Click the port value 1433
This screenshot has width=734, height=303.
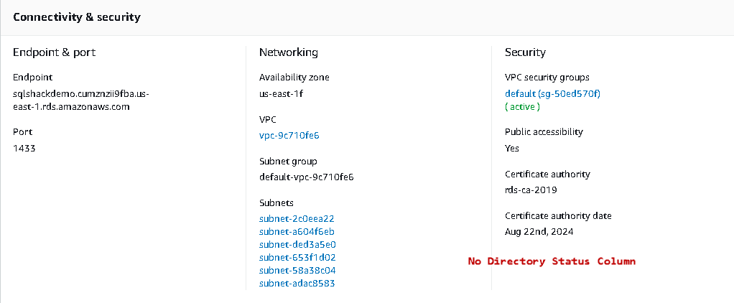(x=24, y=149)
